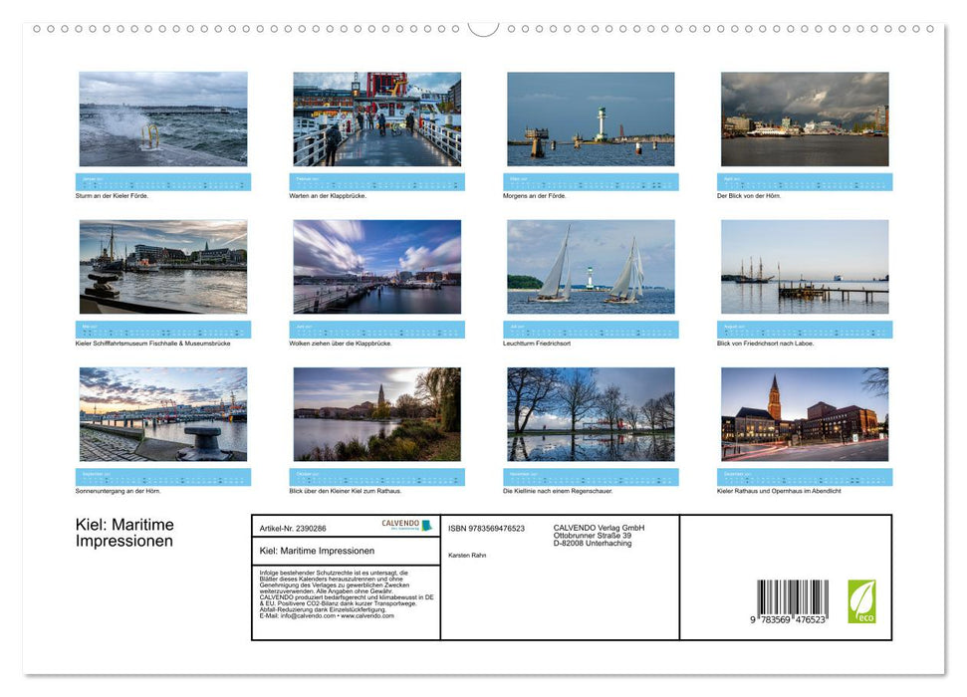Select the December blue calendar strip
This screenshot has height=697, width=967.
pos(805,477)
